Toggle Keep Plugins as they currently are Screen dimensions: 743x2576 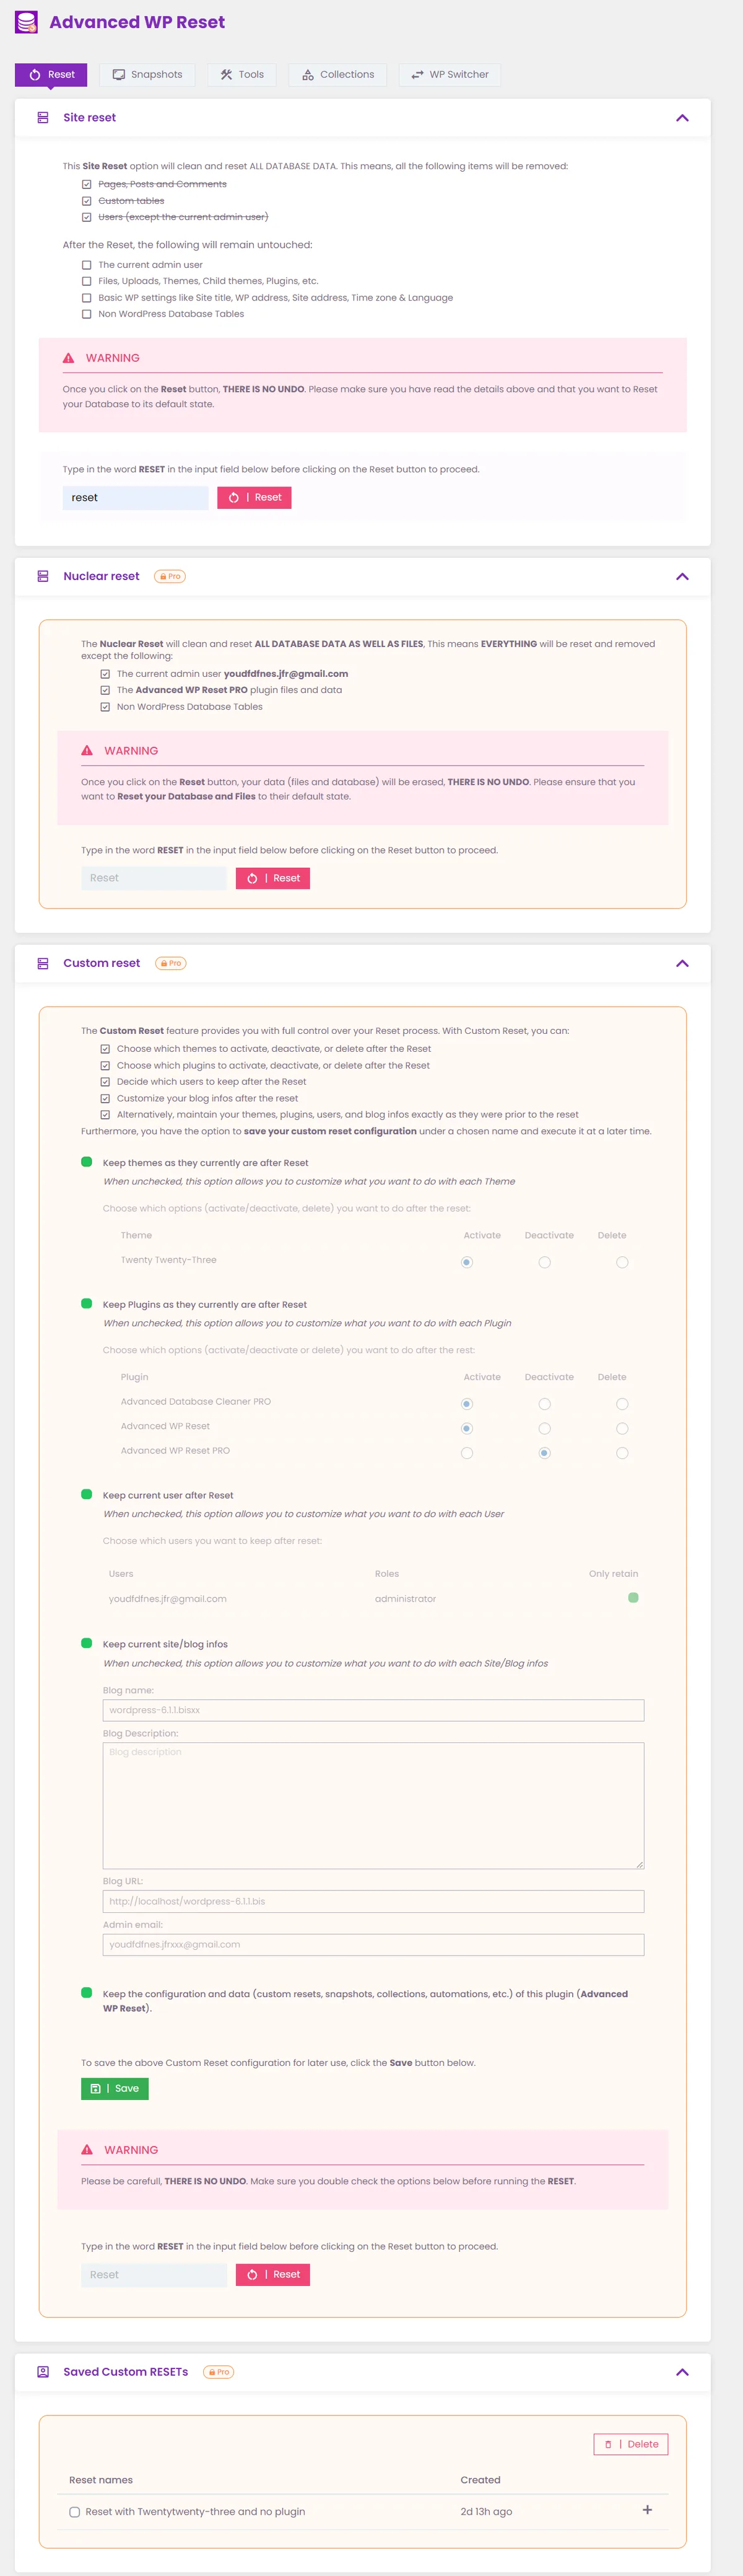87,1305
